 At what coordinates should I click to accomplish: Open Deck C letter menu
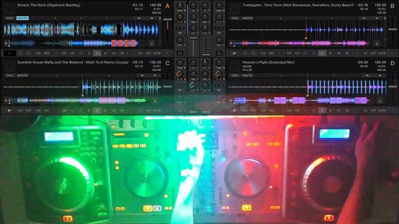[168, 63]
